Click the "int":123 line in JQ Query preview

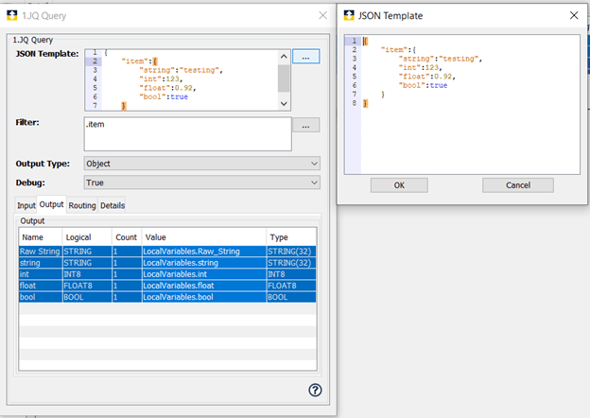tap(161, 79)
